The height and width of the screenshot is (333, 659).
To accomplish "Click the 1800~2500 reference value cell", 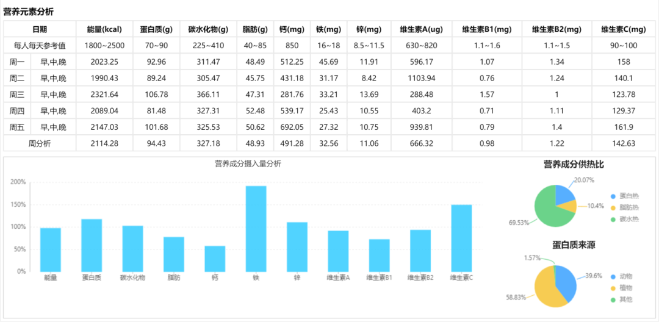I will tap(104, 46).
